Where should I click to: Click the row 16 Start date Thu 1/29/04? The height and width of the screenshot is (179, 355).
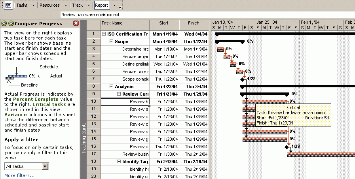tap(164, 147)
